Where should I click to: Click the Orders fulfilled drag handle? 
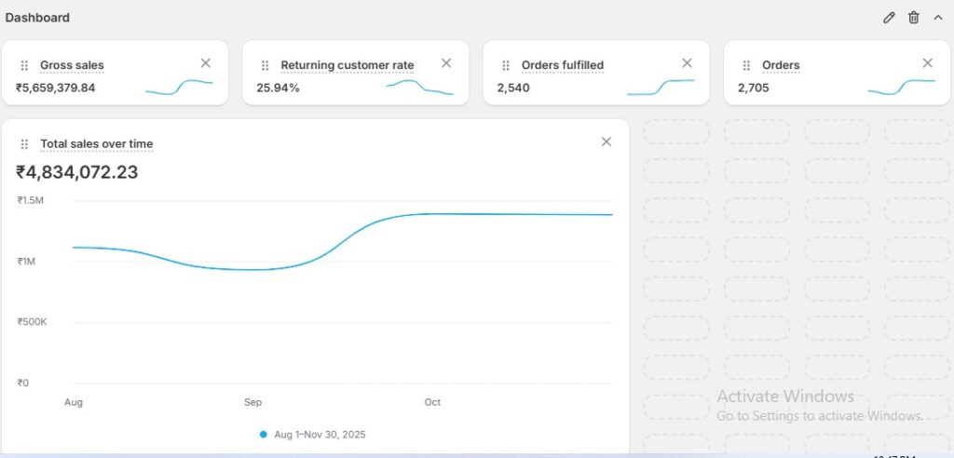pyautogui.click(x=506, y=66)
